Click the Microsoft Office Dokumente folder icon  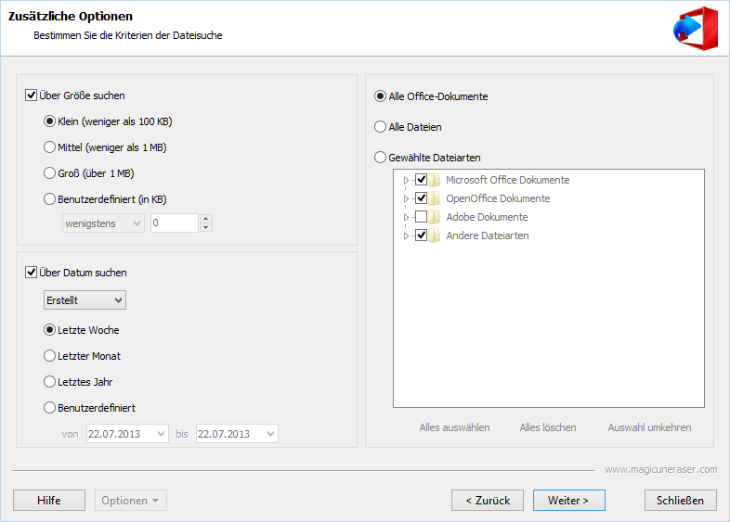pos(435,180)
